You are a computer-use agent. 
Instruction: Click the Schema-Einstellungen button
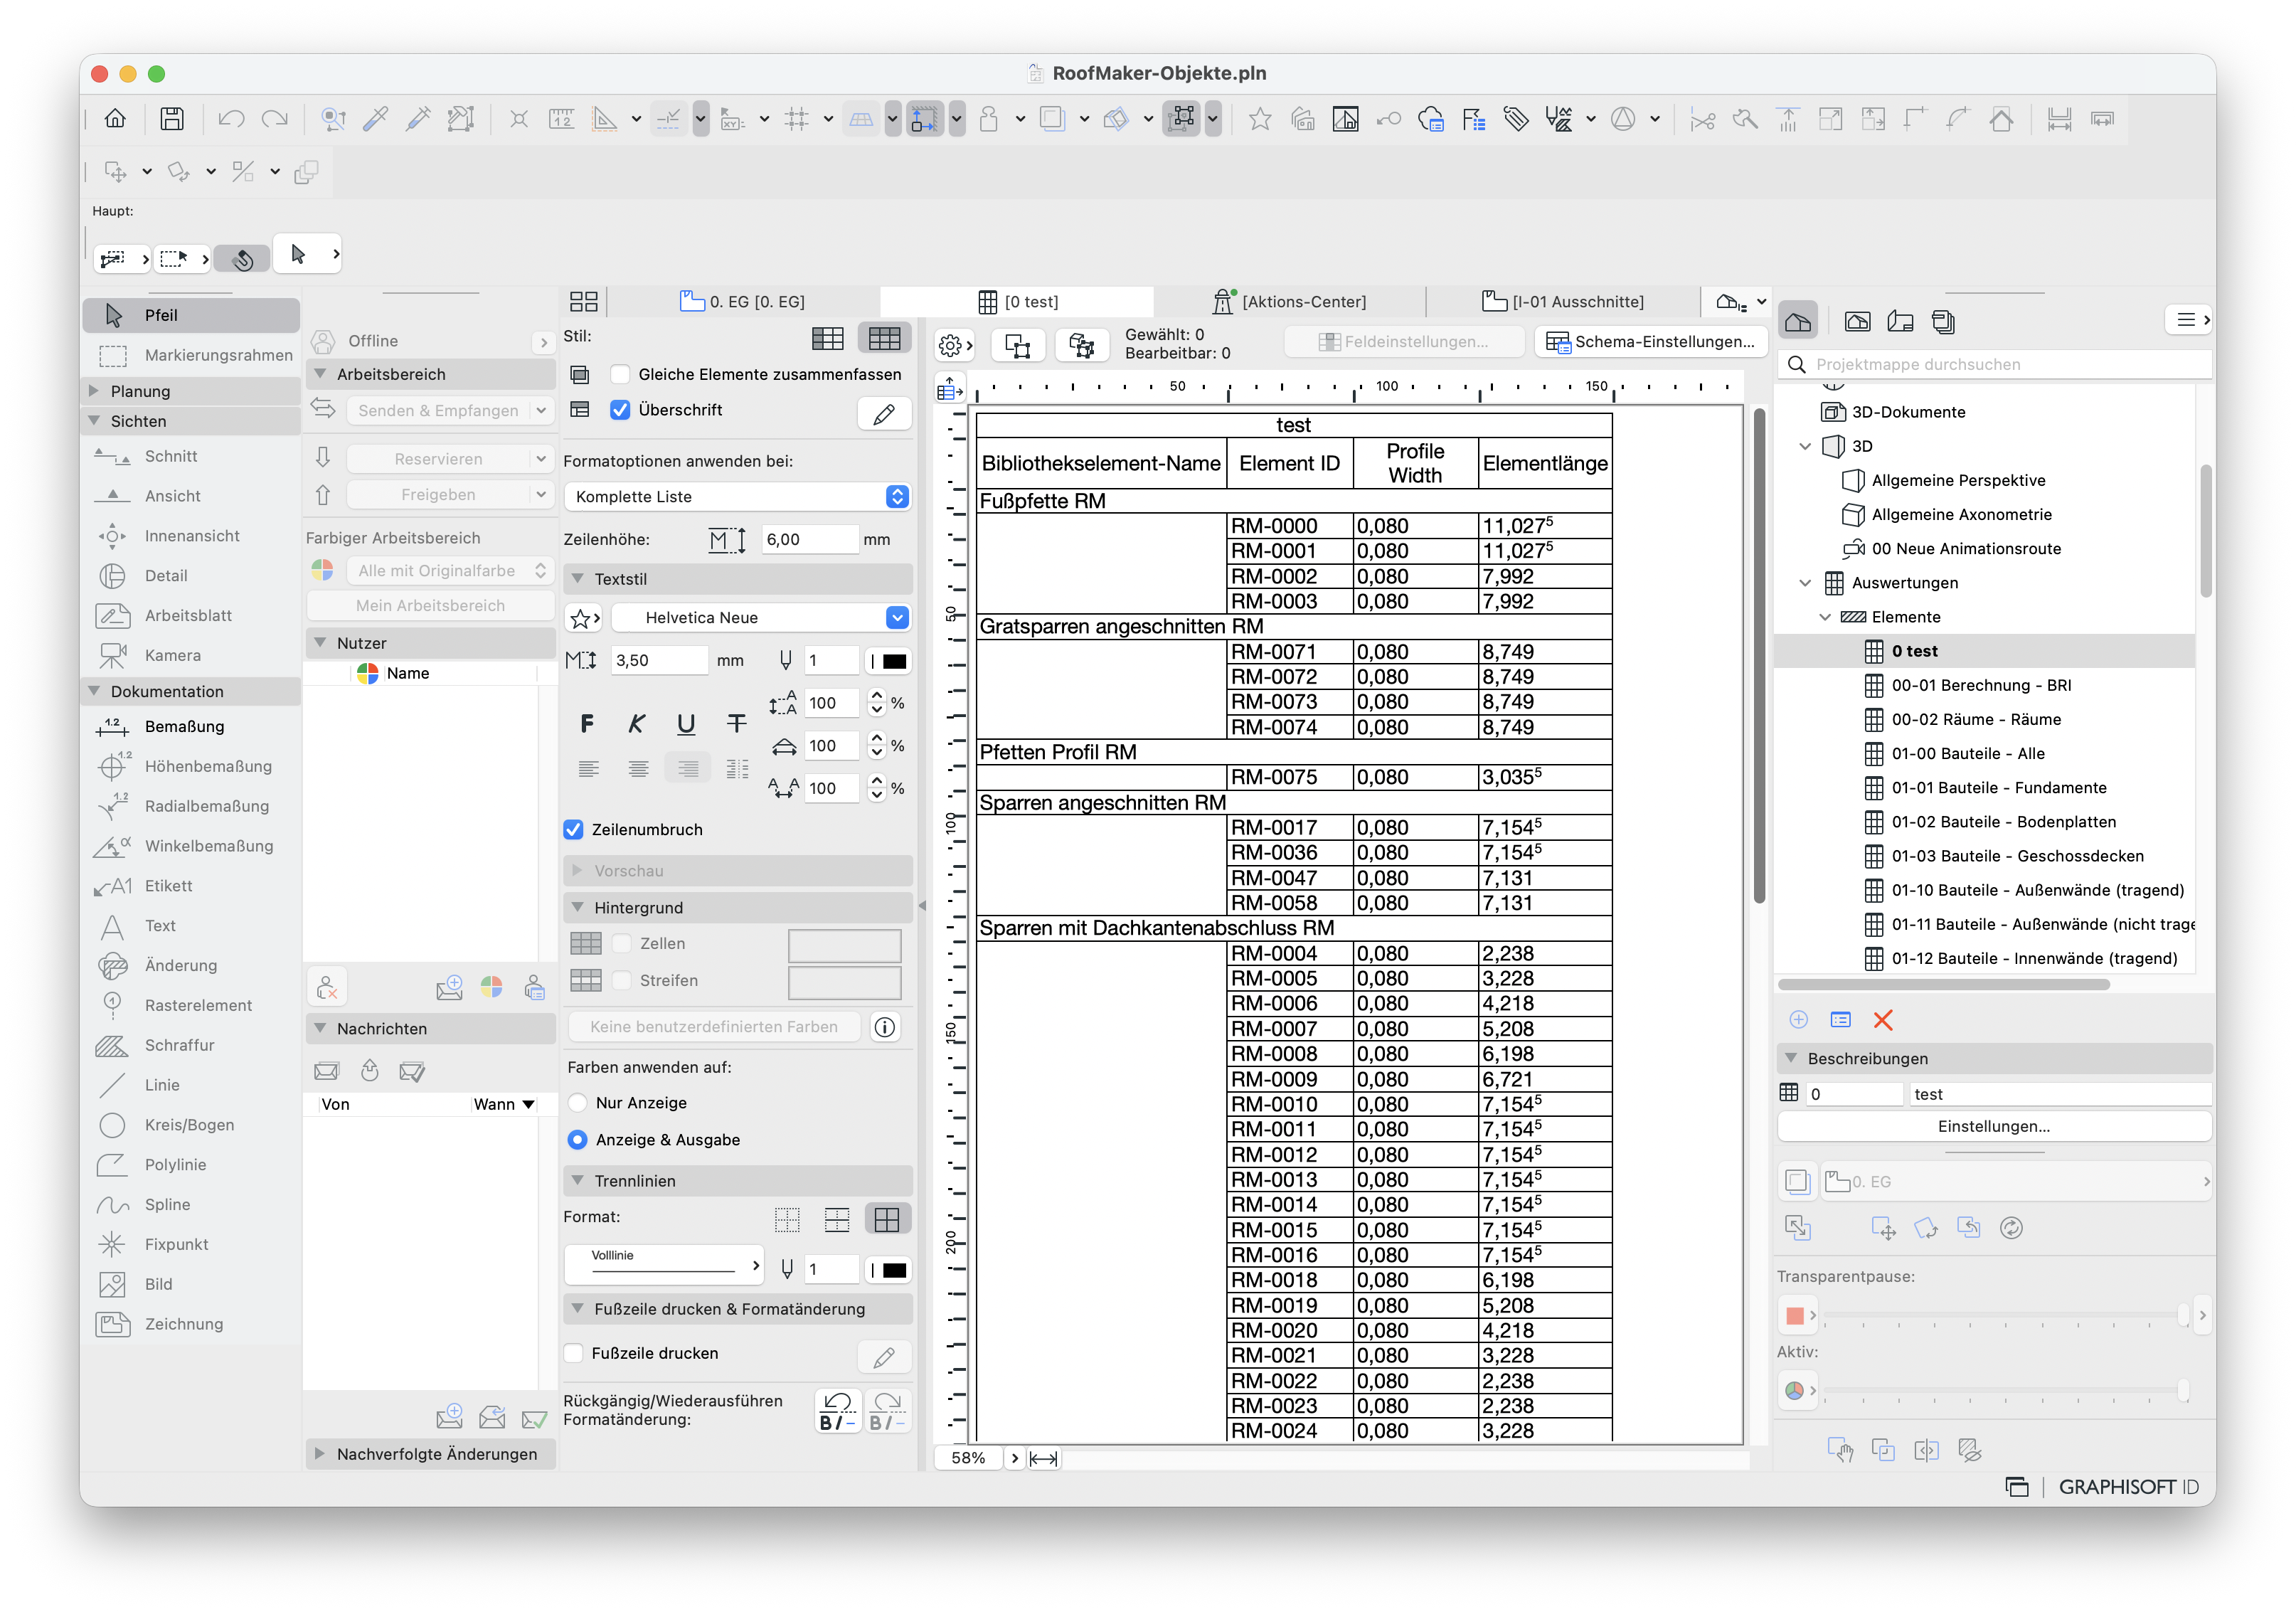point(1651,342)
